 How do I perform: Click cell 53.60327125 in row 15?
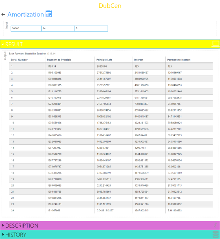tap(175, 154)
